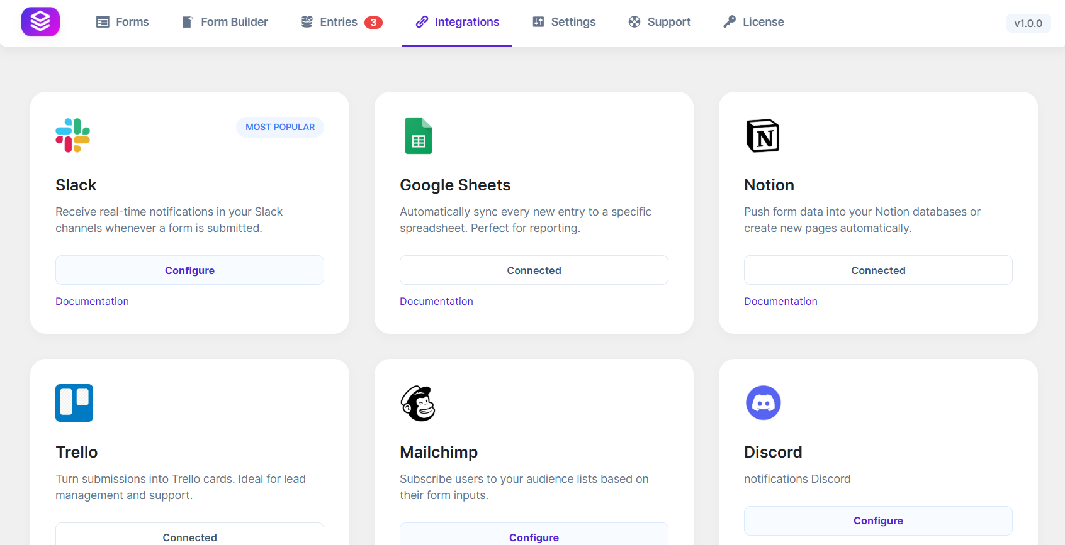1065x545 pixels.
Task: Configure the Slack integration
Action: point(189,270)
